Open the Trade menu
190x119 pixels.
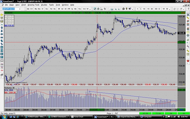[51, 5]
